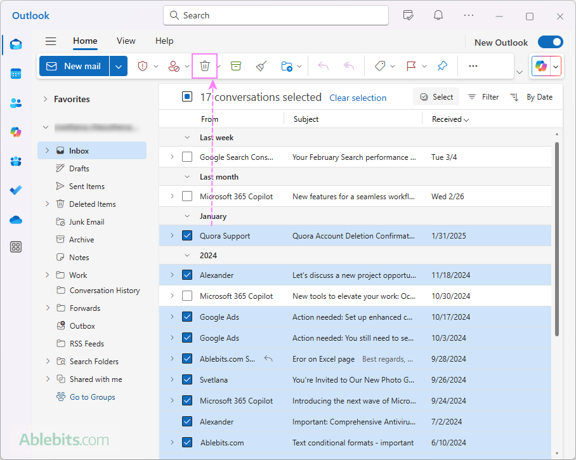Click the Block sender icon

(173, 66)
